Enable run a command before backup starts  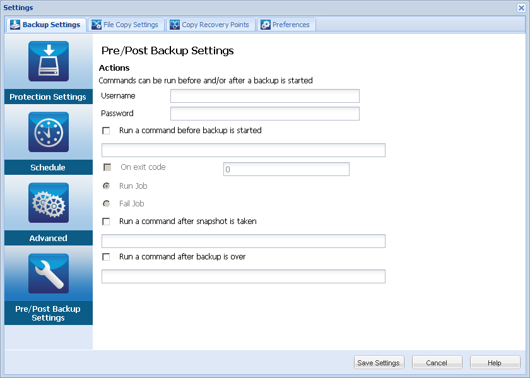point(105,131)
